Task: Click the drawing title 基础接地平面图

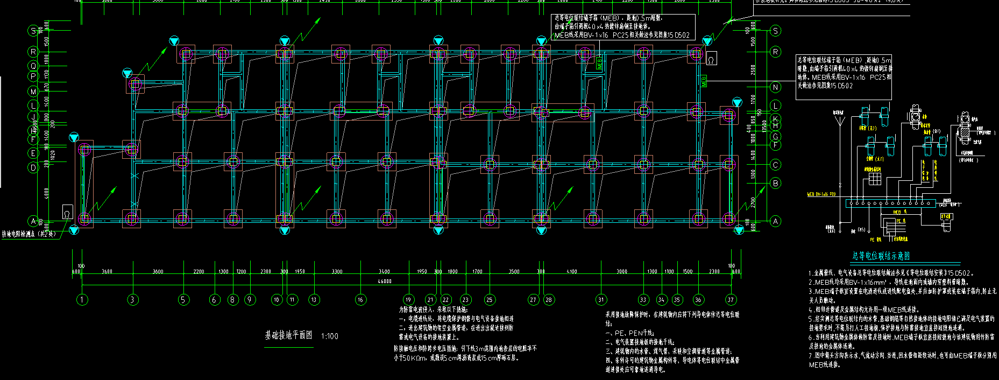Action: (x=288, y=335)
